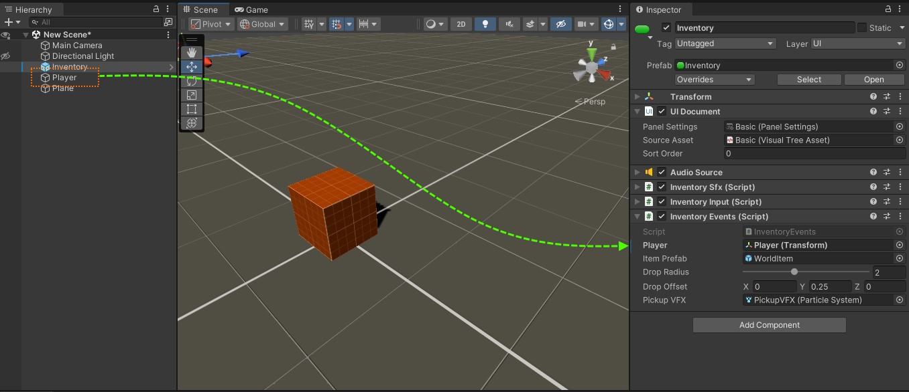Toggle the Inventory object active checkbox
Screen dimensions: 909x392
click(x=666, y=28)
